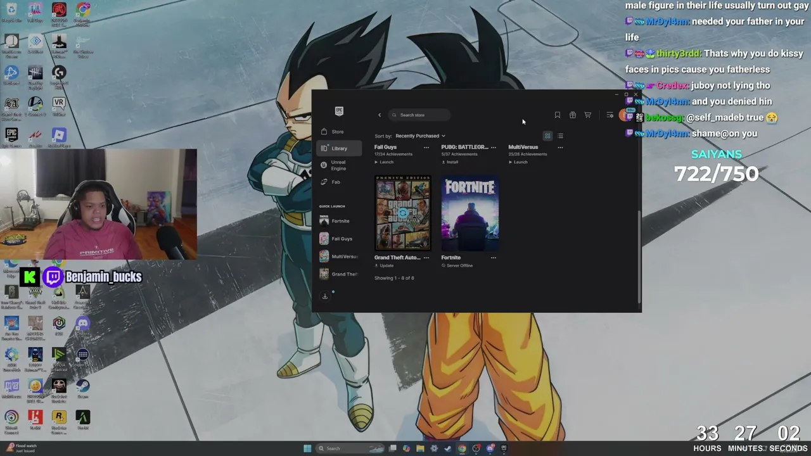This screenshot has width=811, height=456.
Task: Click the MultiVersus achievements count
Action: [x=527, y=155]
